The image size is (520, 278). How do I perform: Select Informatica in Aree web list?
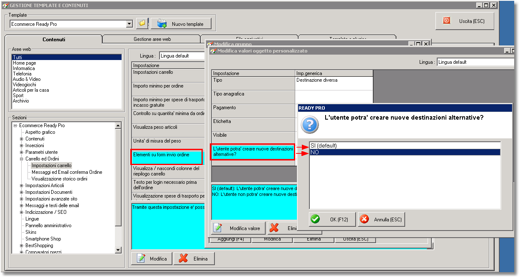click(67, 68)
